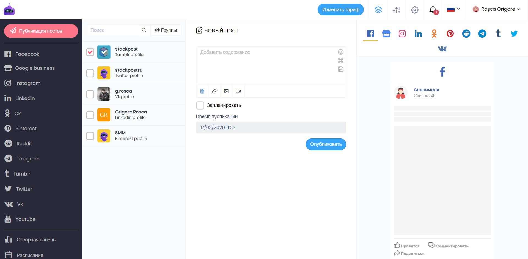Click Анонимное name in post preview

click(427, 90)
